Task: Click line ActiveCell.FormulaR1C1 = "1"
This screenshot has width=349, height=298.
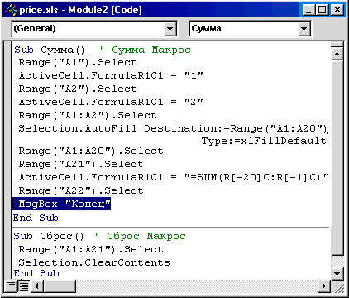Action: point(111,75)
